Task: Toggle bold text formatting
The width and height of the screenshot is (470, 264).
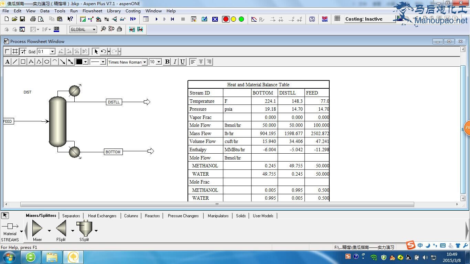Action: pyautogui.click(x=167, y=62)
